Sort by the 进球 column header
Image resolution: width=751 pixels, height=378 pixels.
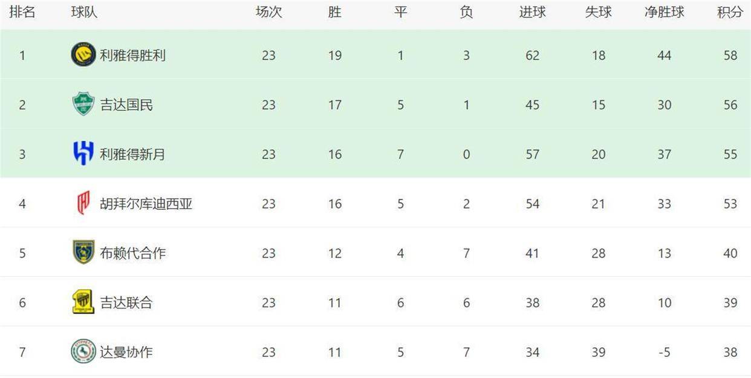click(532, 12)
